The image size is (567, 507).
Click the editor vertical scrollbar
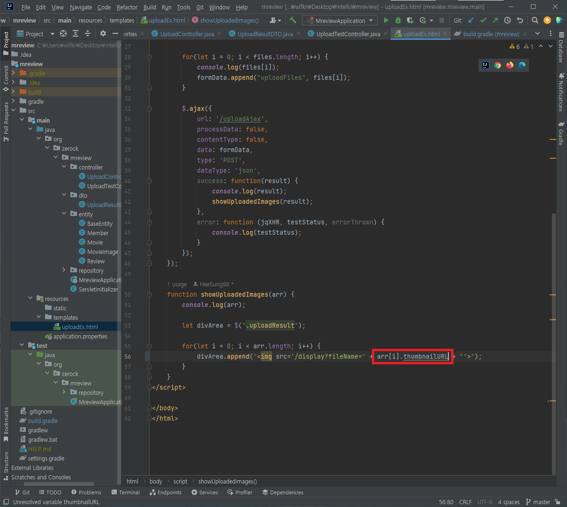click(x=553, y=344)
